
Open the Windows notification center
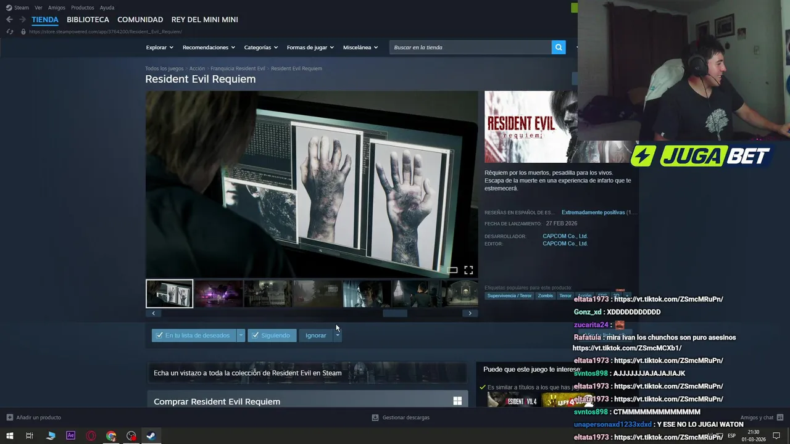(776, 436)
